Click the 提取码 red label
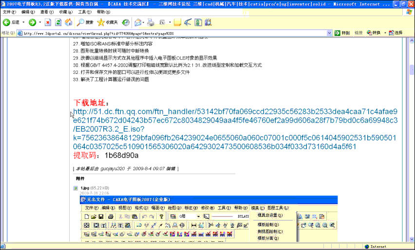 (x=85, y=155)
